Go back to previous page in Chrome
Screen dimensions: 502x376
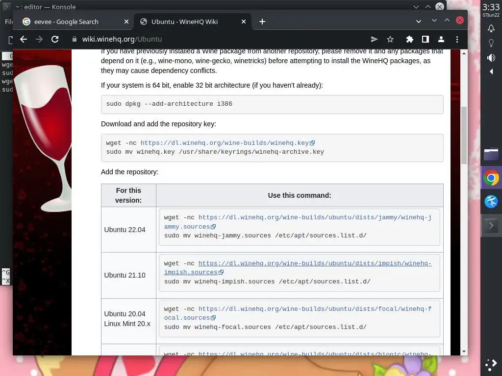coord(24,39)
